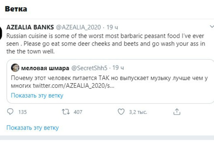View the 135 replies count

(22, 112)
